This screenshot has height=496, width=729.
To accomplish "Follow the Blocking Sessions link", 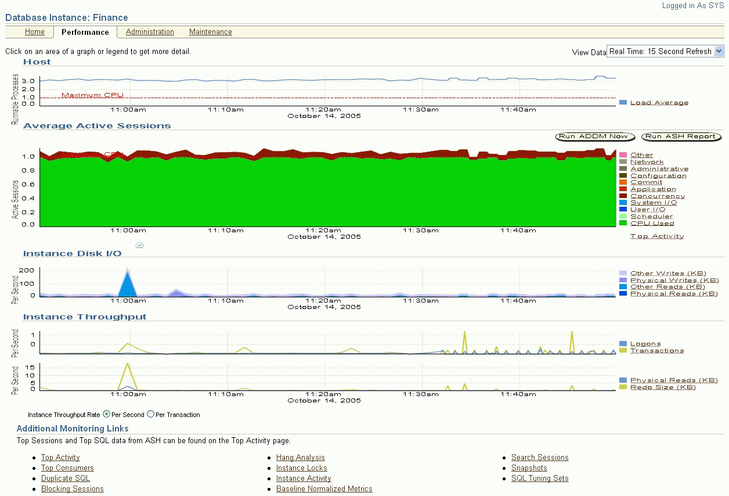I will pos(72,489).
